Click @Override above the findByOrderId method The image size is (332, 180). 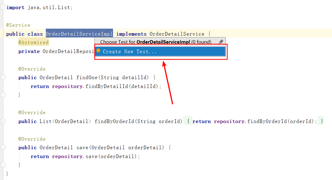click(x=32, y=112)
